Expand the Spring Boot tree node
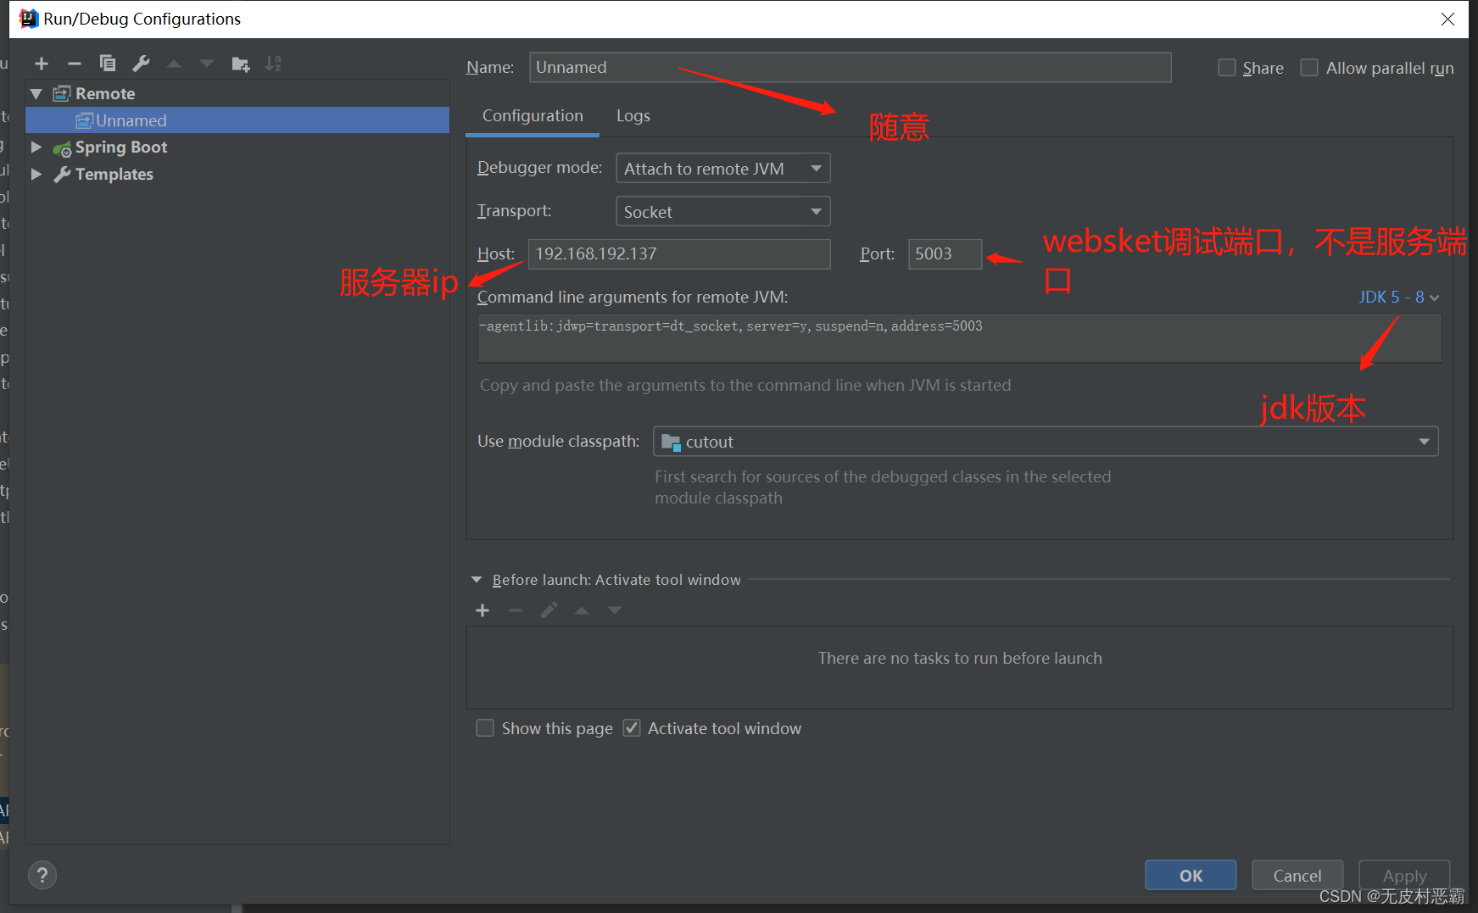This screenshot has width=1478, height=913. point(36,147)
